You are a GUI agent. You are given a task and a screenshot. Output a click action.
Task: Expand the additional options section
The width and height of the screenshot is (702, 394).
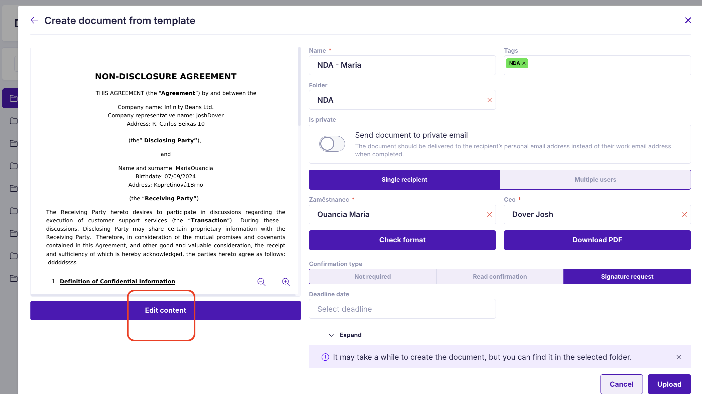pyautogui.click(x=345, y=335)
